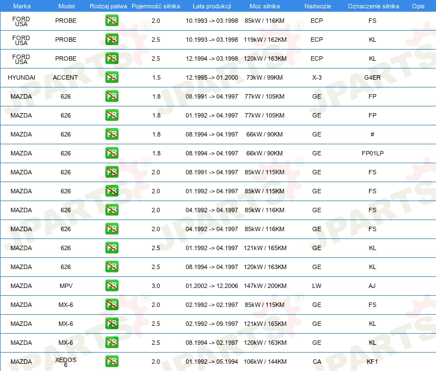Click the Nadwozie column header
This screenshot has width=436, height=371.
coord(318,6)
